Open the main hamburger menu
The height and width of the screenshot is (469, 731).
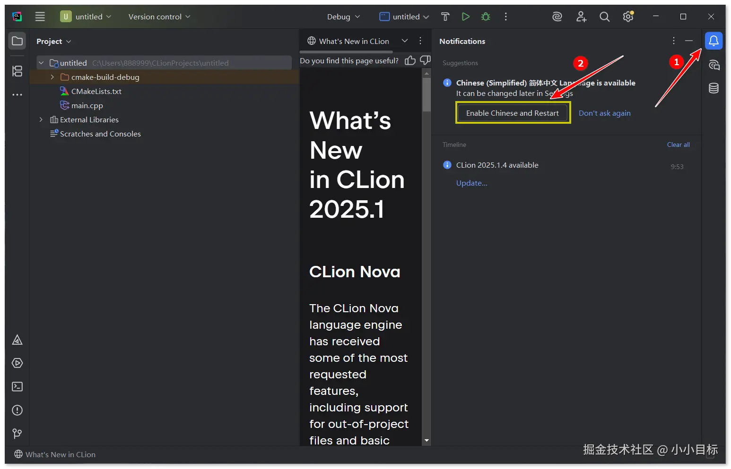point(40,17)
